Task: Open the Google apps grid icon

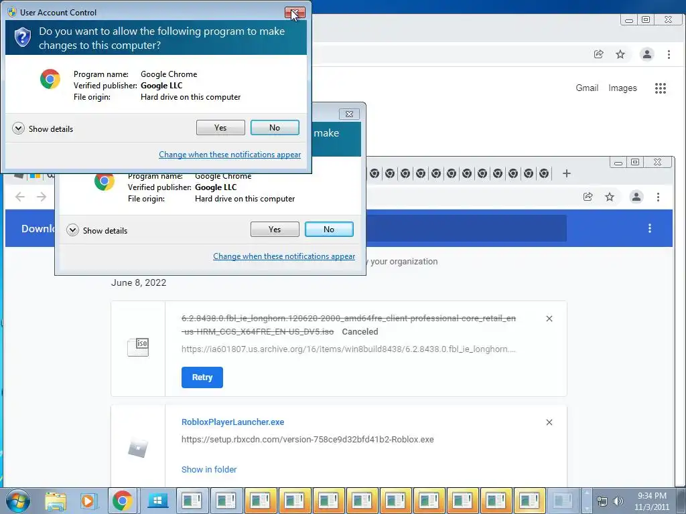Action: [660, 88]
